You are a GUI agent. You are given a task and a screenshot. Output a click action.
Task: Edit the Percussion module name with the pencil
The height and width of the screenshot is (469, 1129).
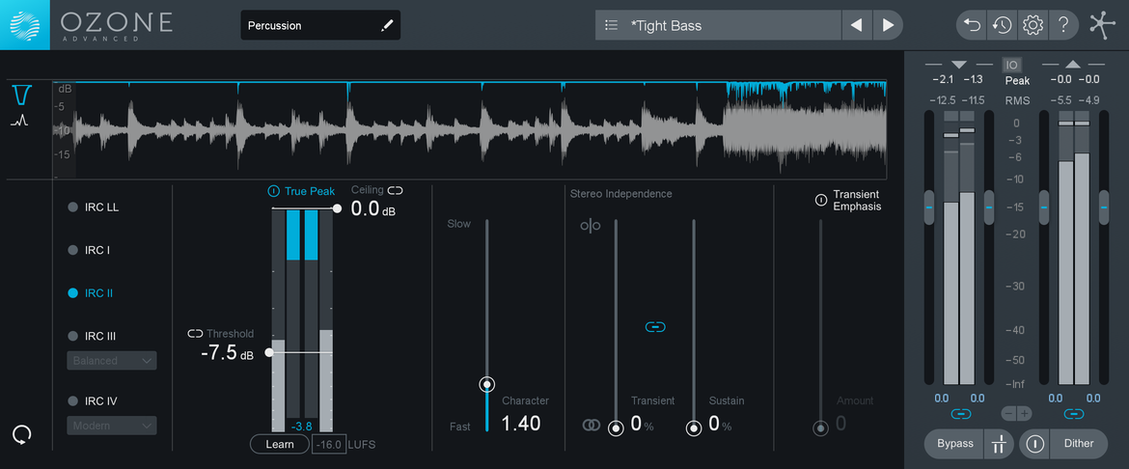[x=387, y=26]
